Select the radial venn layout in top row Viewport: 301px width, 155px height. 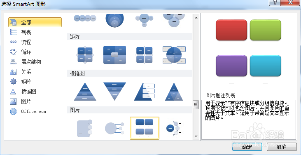pos(145,20)
